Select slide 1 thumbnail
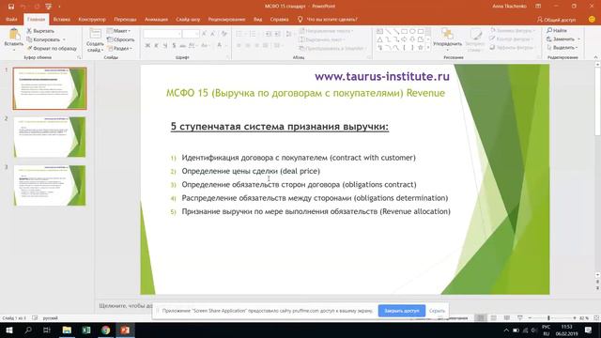601x338 pixels. pyautogui.click(x=50, y=88)
